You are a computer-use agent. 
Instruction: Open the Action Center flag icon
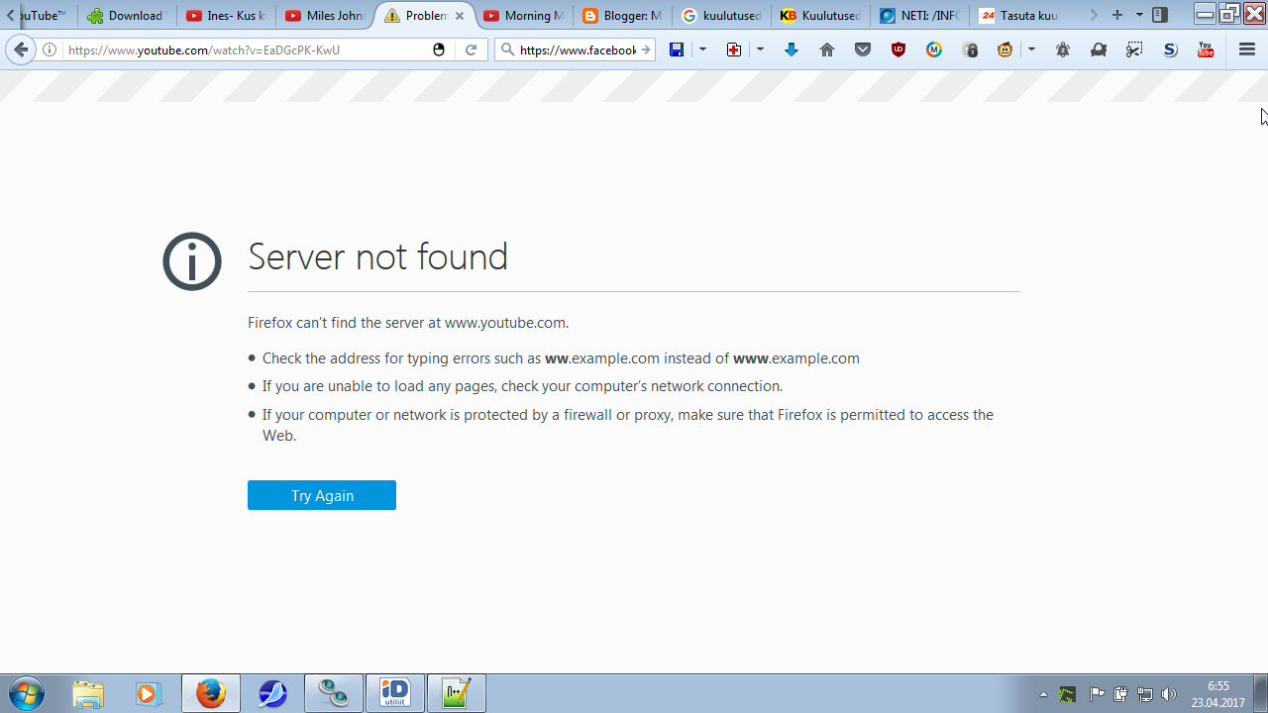tap(1097, 694)
